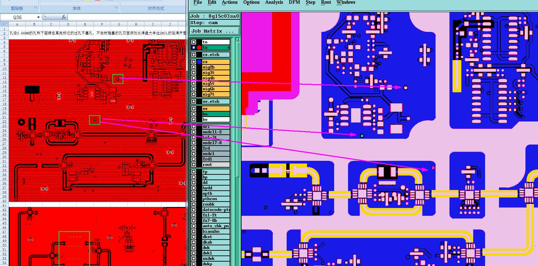538x266 pixels.
Task: Select the roubk layer row
Action: click(x=216, y=204)
